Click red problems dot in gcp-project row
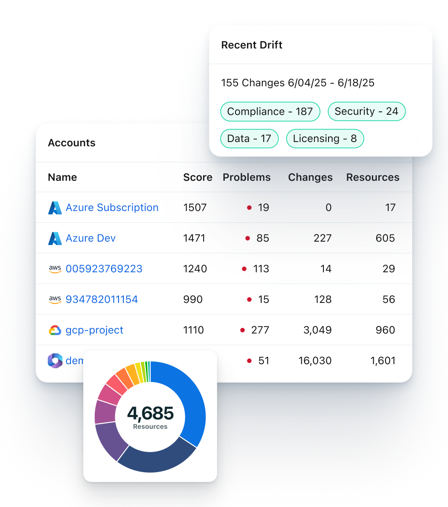448x507 pixels. tap(243, 330)
